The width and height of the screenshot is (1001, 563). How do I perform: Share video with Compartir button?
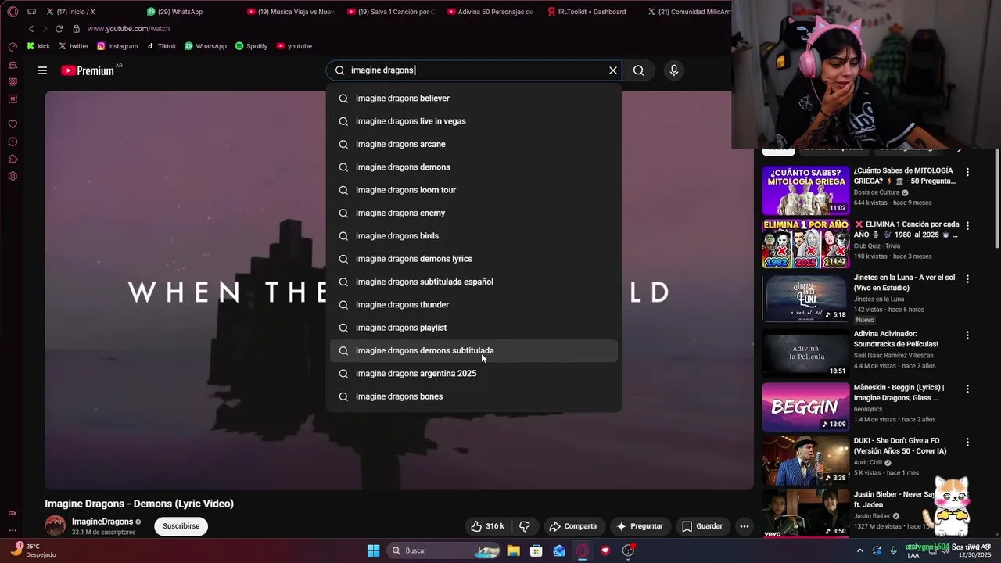(x=573, y=526)
